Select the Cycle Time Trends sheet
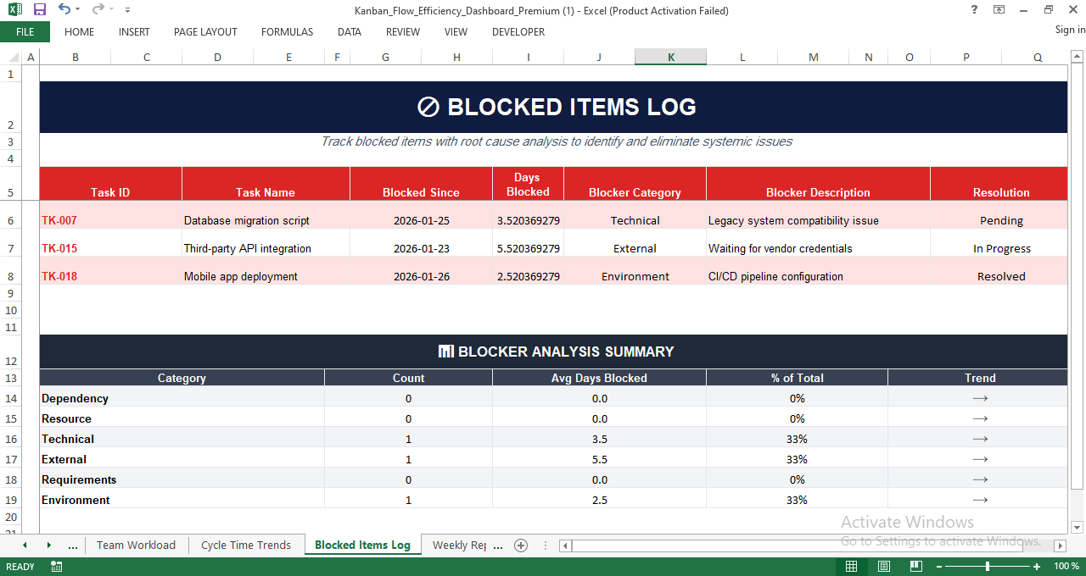 [x=246, y=545]
